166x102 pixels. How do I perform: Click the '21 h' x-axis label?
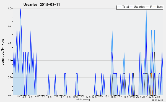145,97
